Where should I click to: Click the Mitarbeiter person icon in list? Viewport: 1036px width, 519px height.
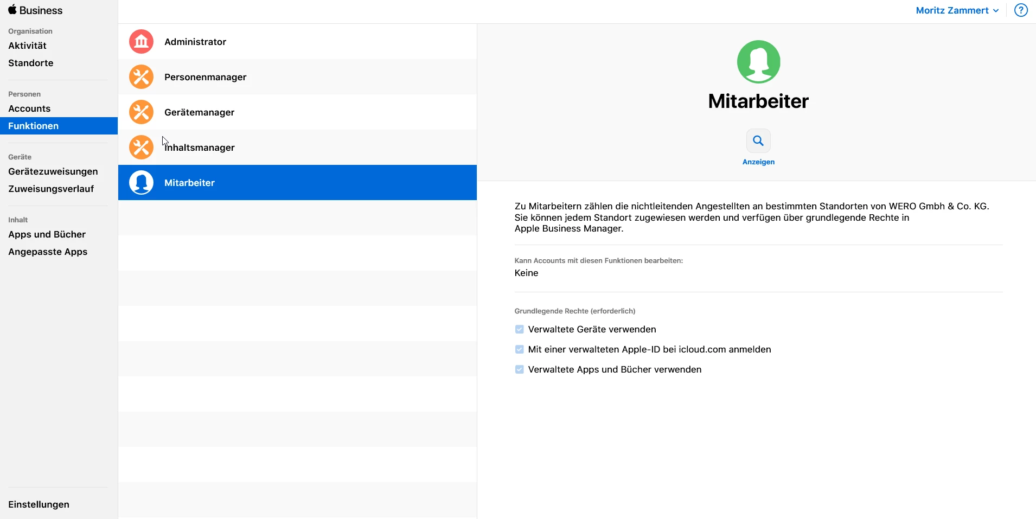[x=141, y=183]
